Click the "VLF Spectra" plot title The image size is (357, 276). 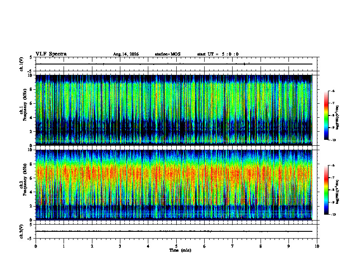(x=51, y=54)
